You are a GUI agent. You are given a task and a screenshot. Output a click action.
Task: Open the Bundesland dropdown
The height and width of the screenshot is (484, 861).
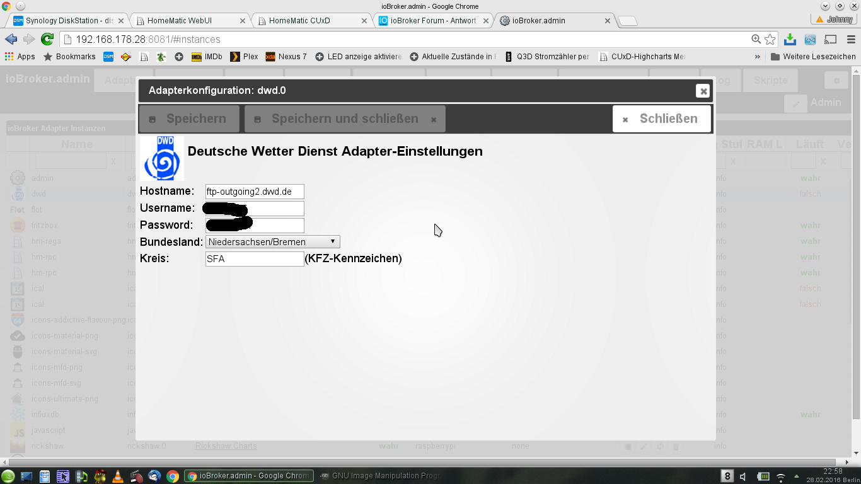click(273, 241)
